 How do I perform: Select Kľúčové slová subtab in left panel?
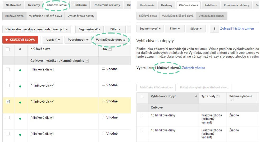15,16
